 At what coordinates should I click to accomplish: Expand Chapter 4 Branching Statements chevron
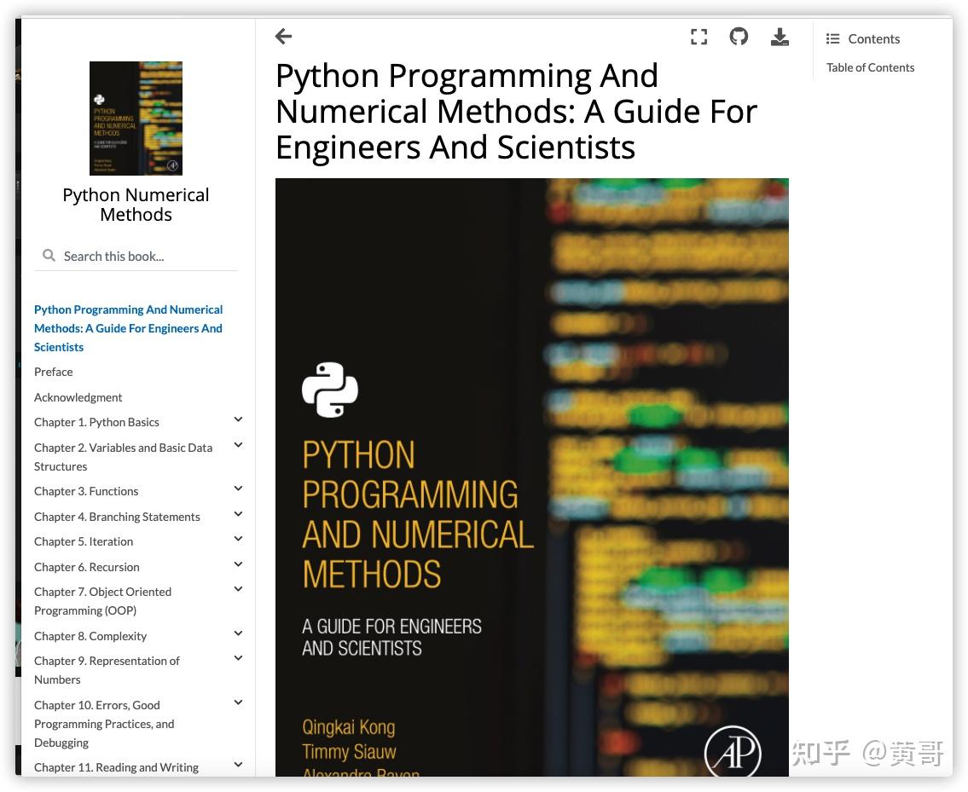click(x=238, y=514)
